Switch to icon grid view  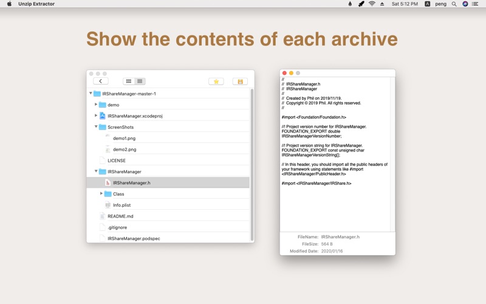[129, 81]
